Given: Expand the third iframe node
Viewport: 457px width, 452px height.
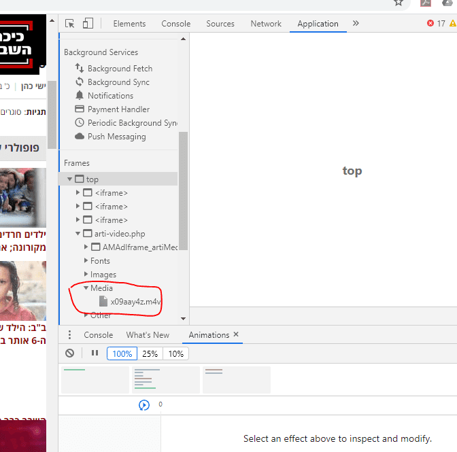Looking at the screenshot, I should [78, 220].
